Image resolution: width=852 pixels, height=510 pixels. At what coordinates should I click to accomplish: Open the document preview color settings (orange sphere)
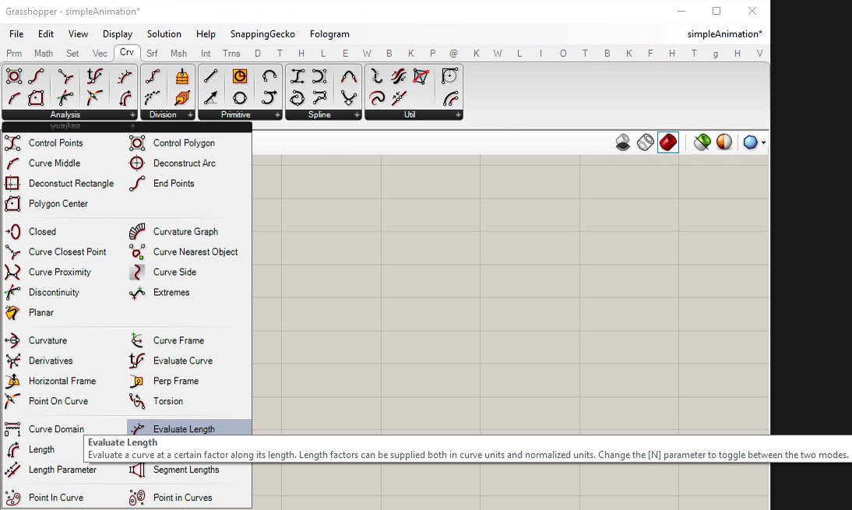(x=724, y=142)
